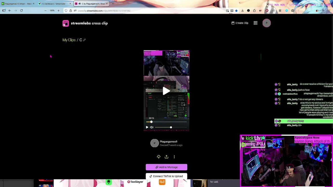Click the camera screenshot extension icon

[293, 11]
